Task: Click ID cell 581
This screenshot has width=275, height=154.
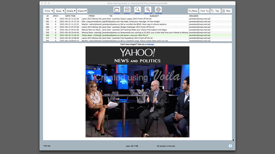Action: tap(48, 22)
